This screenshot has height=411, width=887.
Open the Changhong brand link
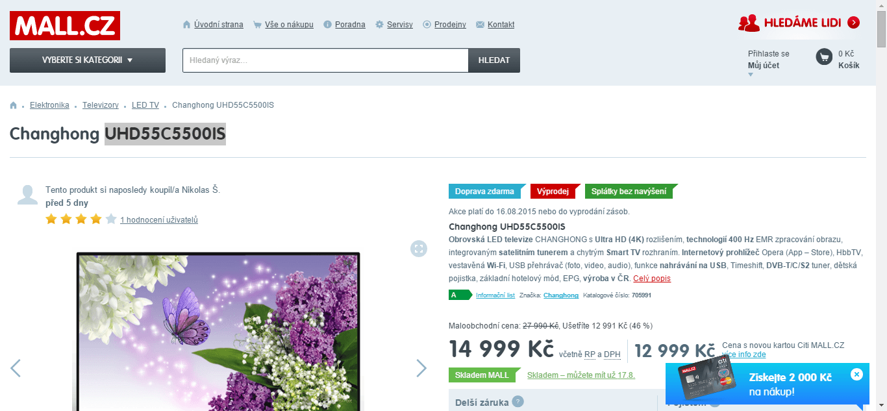(561, 295)
